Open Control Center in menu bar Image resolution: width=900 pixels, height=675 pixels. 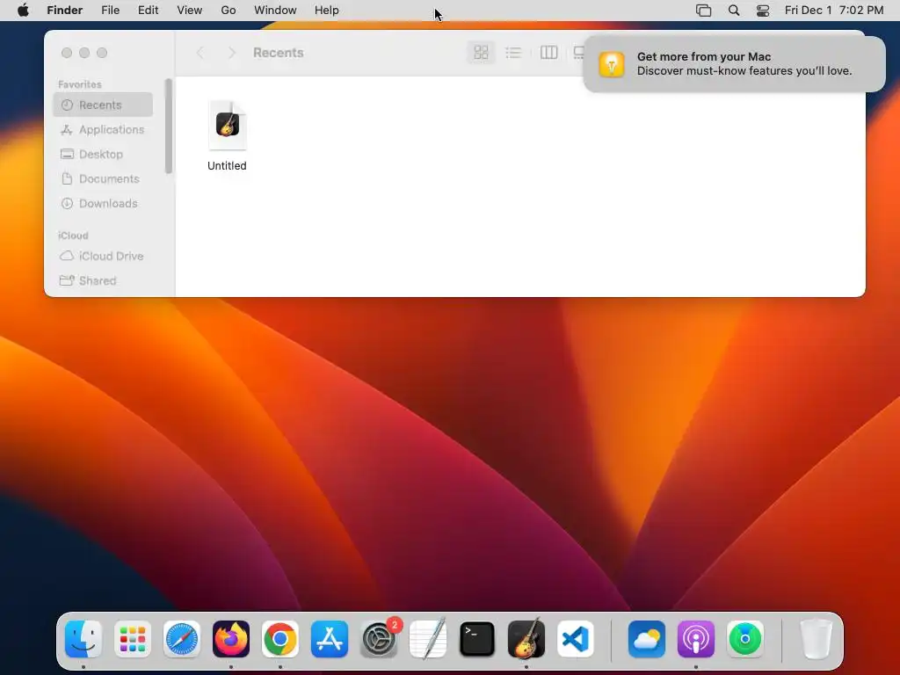[763, 11]
